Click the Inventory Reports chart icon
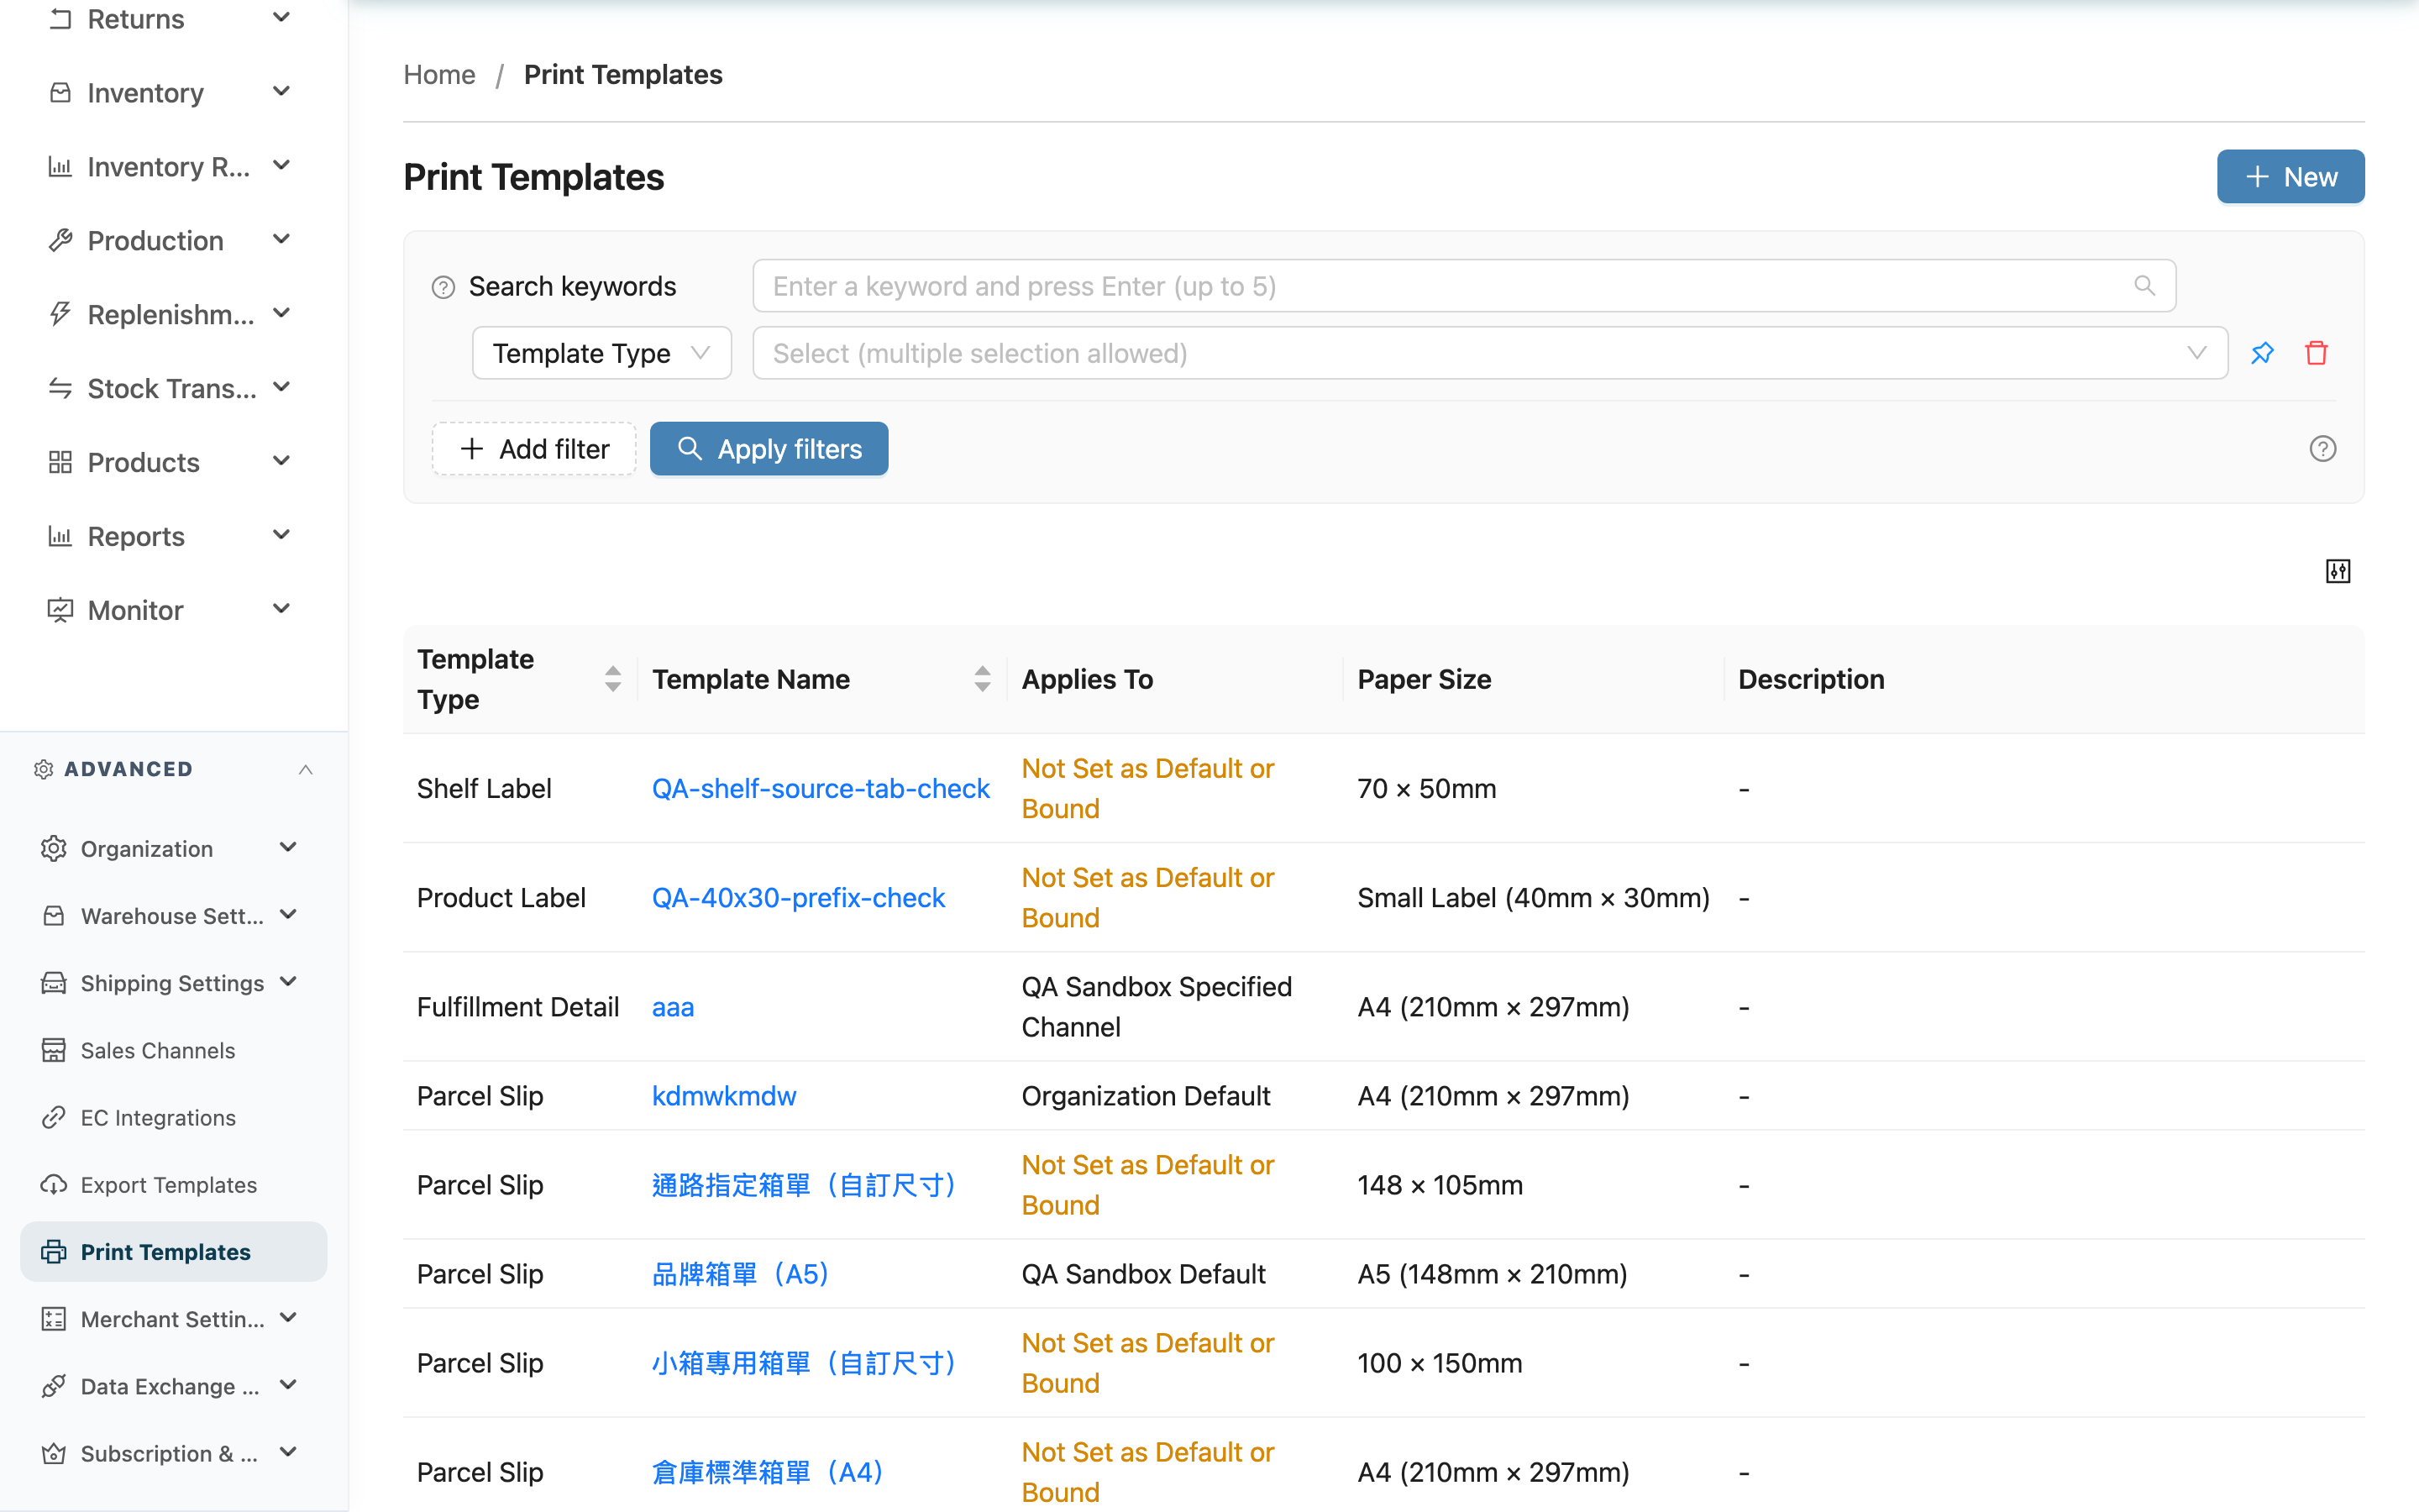2419x1512 pixels. [x=60, y=167]
